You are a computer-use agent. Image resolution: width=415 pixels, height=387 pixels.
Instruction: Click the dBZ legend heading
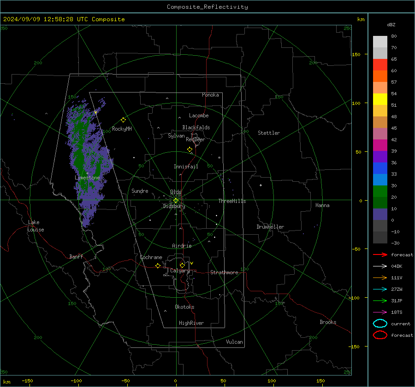coord(391,24)
